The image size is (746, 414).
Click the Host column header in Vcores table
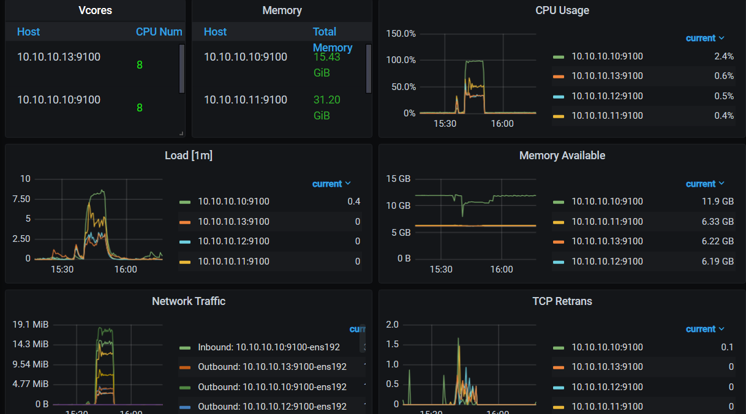29,32
